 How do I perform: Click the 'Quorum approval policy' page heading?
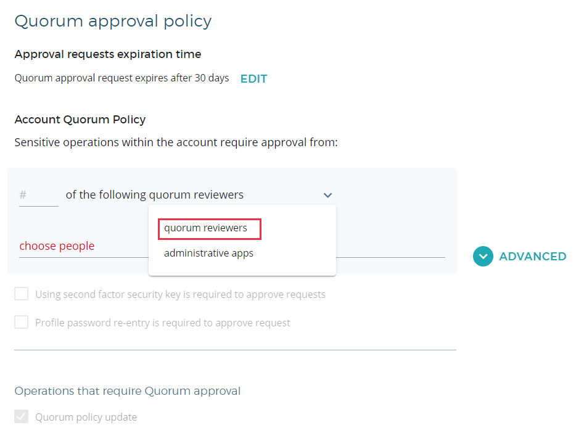point(113,21)
